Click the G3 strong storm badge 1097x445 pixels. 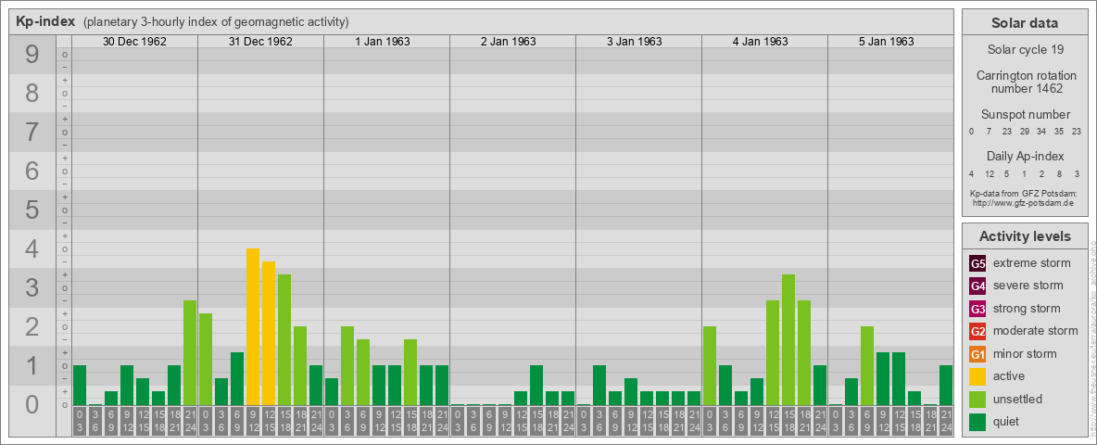click(977, 309)
